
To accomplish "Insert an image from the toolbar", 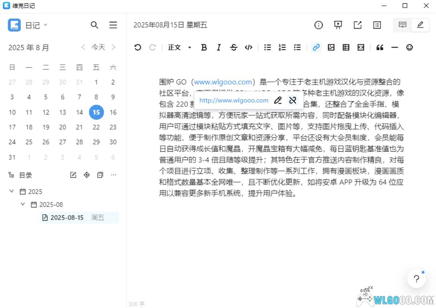I will 331,47.
